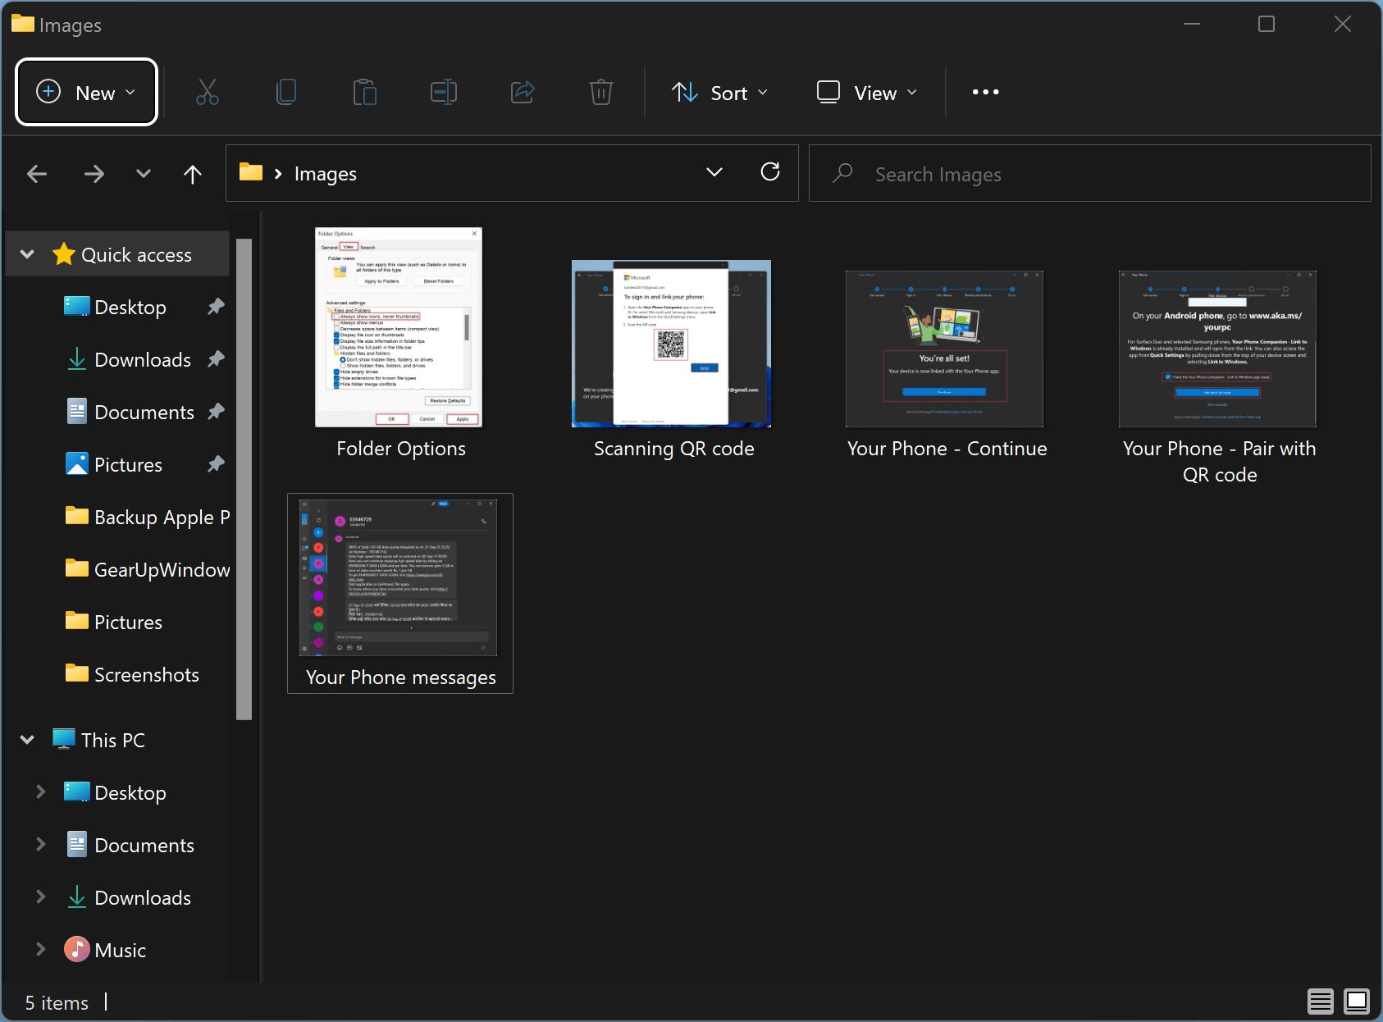Screen dimensions: 1383x1022
Task: Go up one folder level arrow
Action: (193, 174)
